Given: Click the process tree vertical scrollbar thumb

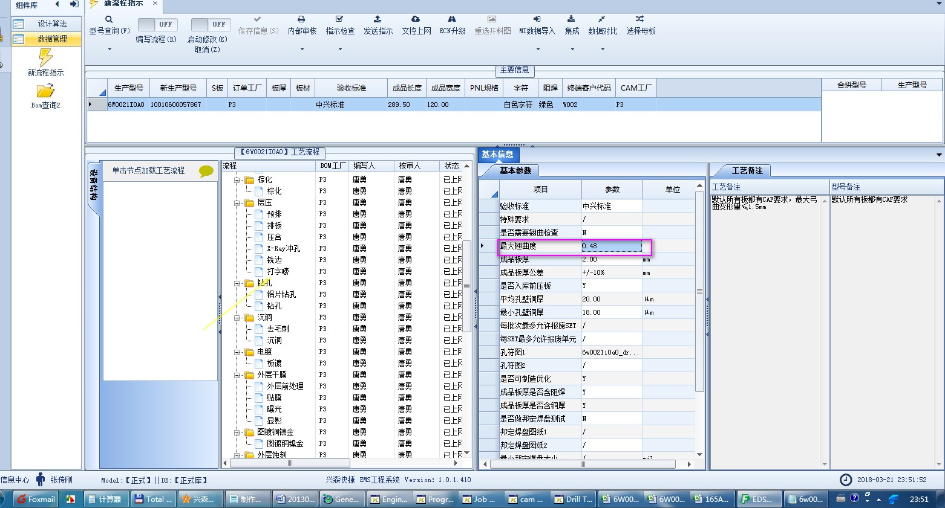Looking at the screenshot, I should (x=466, y=285).
